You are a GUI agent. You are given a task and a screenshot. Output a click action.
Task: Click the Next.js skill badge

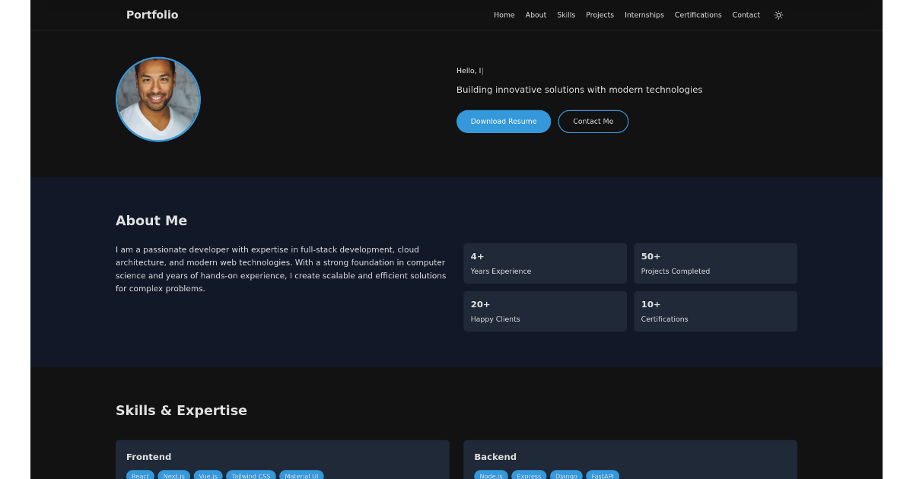(173, 475)
